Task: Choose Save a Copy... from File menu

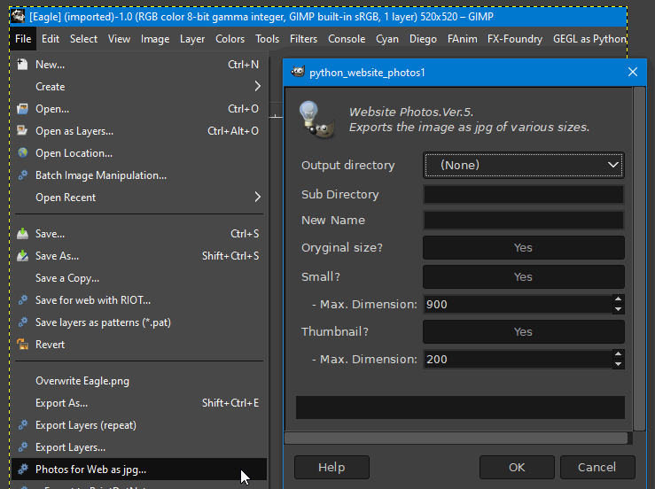Action: (x=138, y=278)
